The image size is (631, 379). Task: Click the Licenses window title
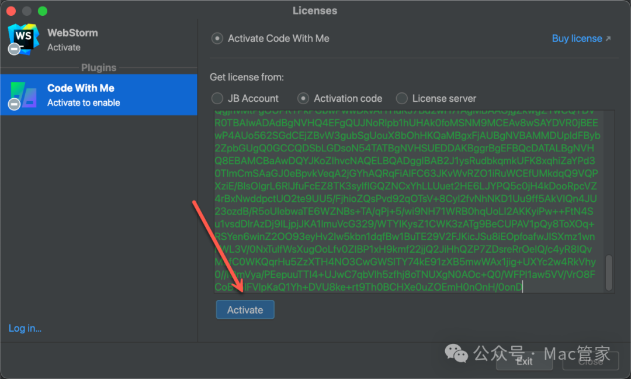(x=315, y=11)
